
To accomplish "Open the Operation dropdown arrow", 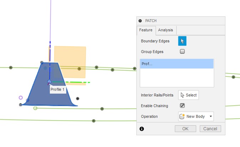I will coord(211,116).
